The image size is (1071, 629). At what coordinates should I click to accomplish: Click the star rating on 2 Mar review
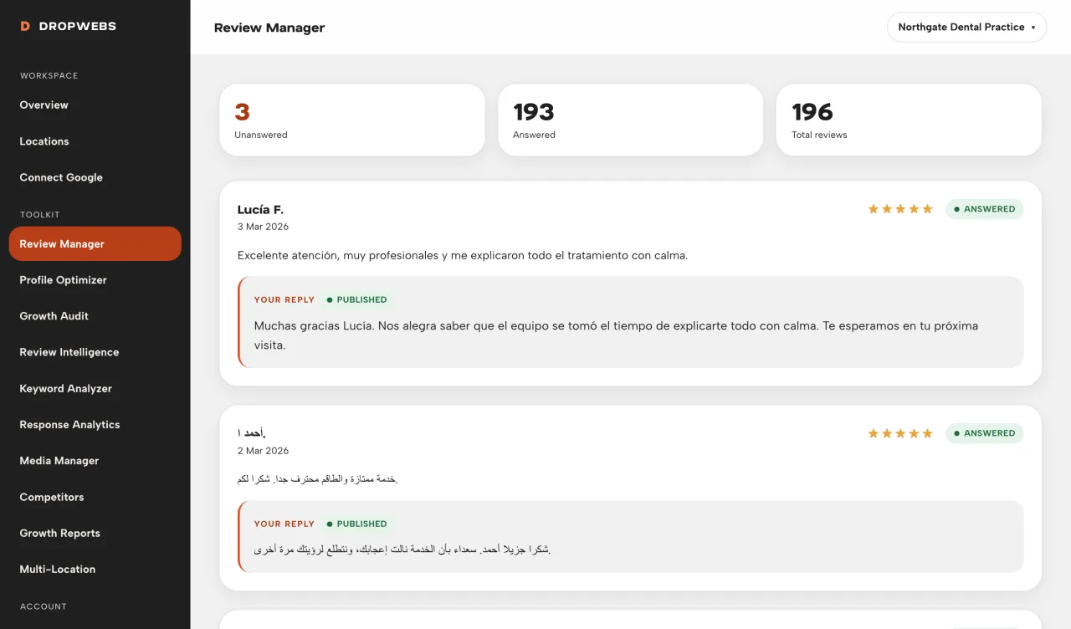pos(900,433)
